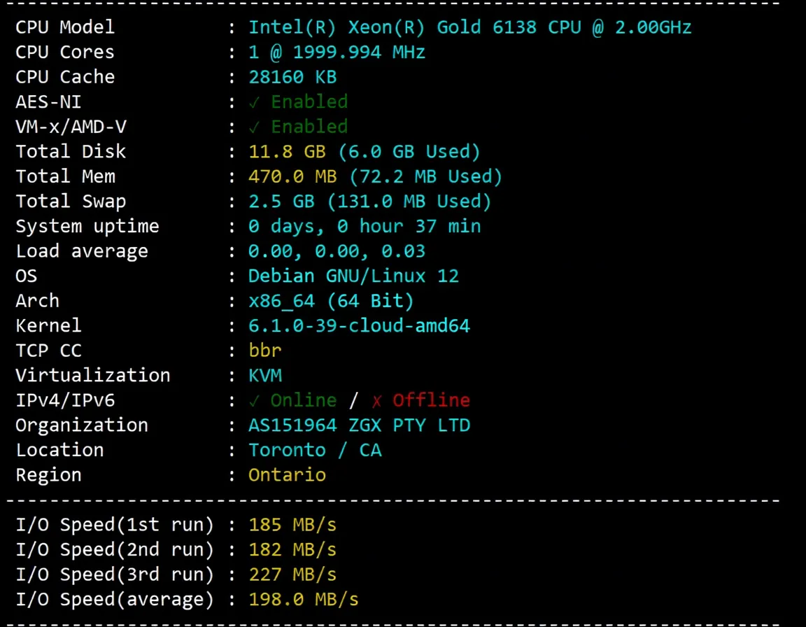Click the red X before Offline
The width and height of the screenshot is (806, 627).
(x=376, y=401)
